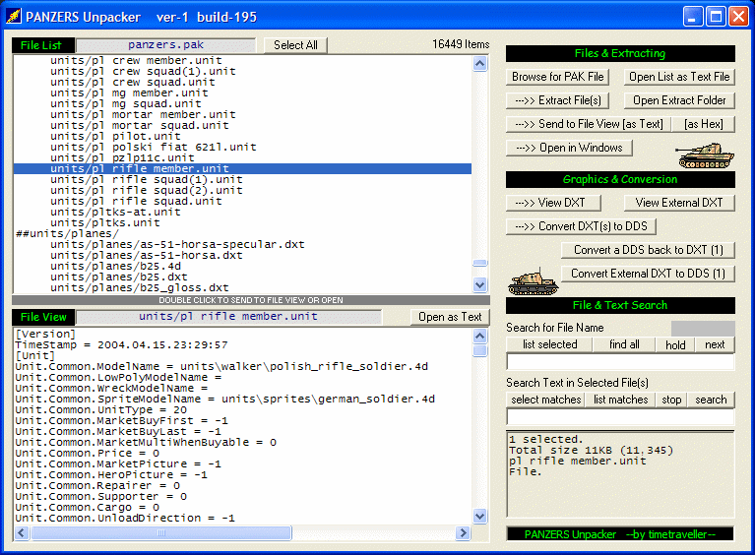
Task: Click View DXT button
Action: (x=553, y=203)
